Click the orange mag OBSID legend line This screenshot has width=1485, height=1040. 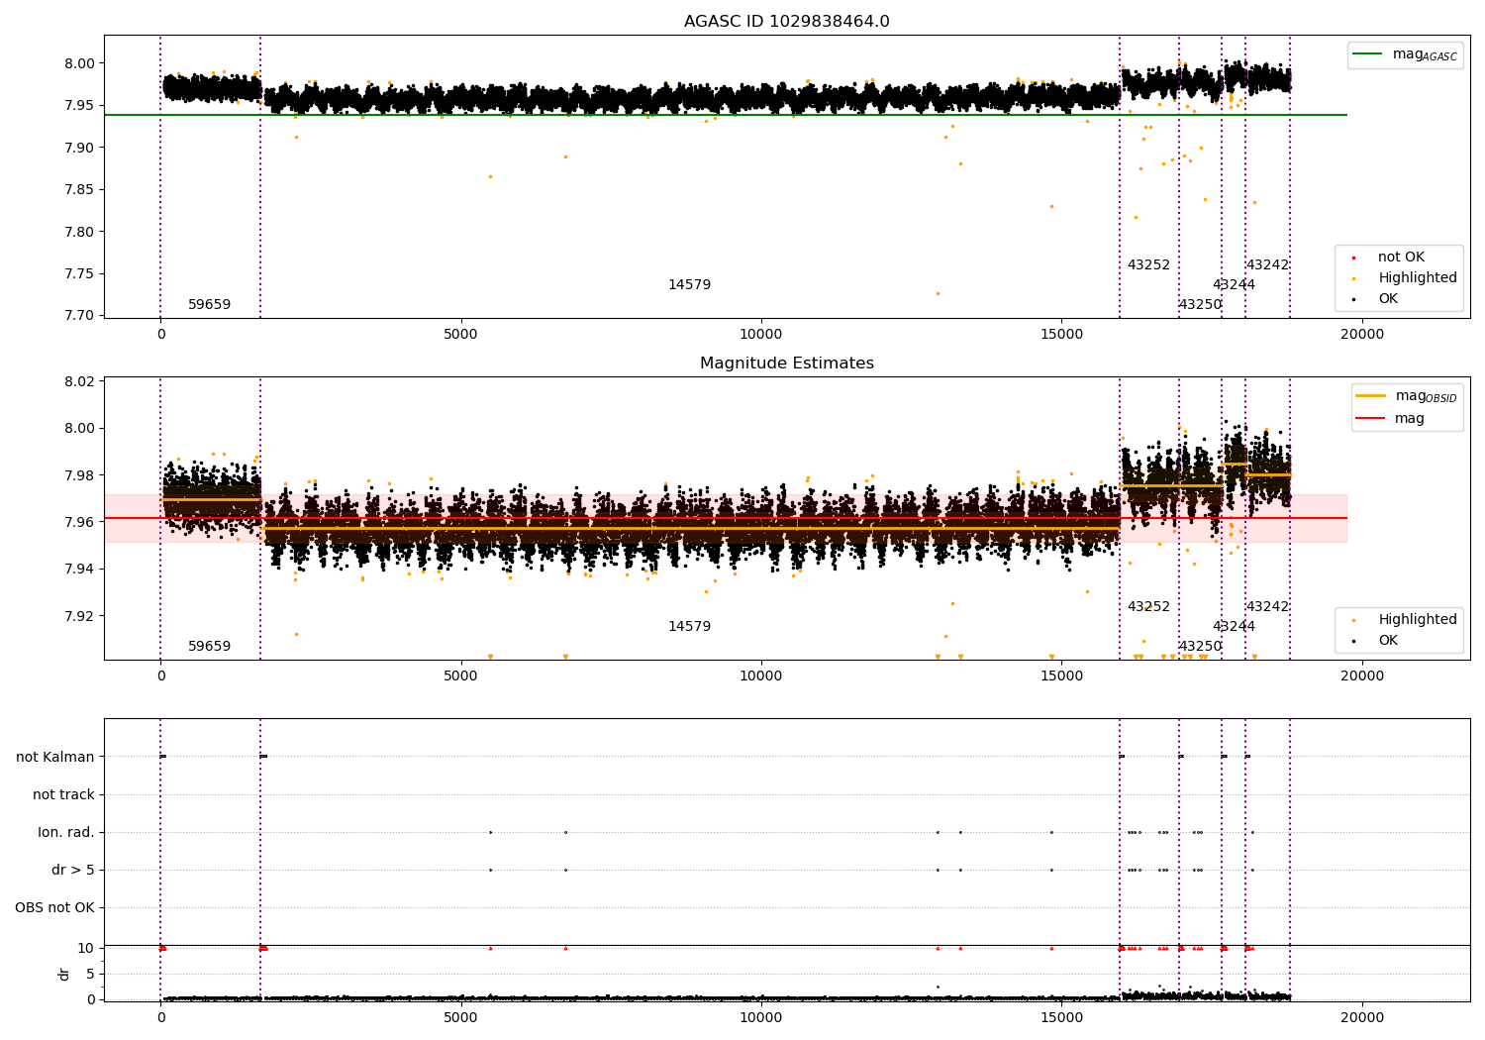[x=1371, y=396]
